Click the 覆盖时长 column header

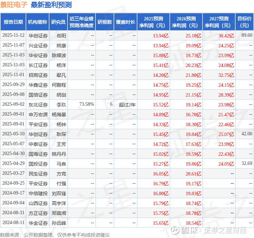(125, 22)
